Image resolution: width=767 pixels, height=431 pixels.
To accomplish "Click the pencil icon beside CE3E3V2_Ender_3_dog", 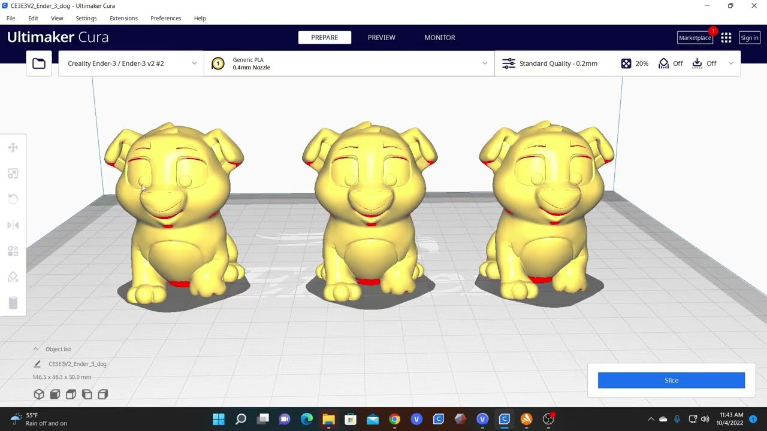I will point(37,364).
